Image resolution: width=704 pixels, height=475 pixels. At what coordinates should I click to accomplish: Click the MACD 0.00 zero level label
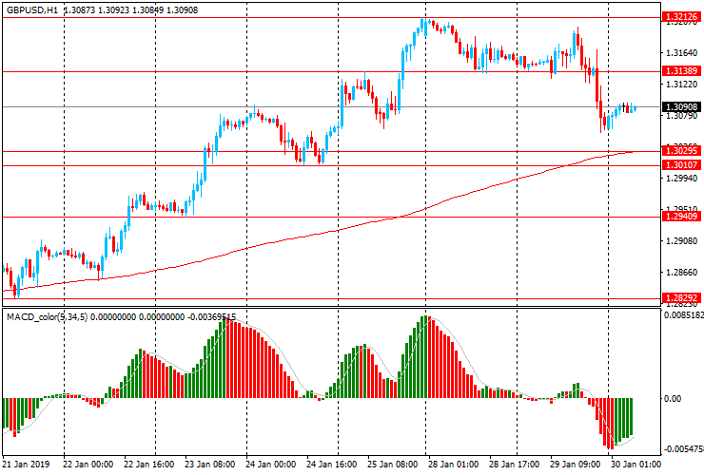pyautogui.click(x=673, y=399)
